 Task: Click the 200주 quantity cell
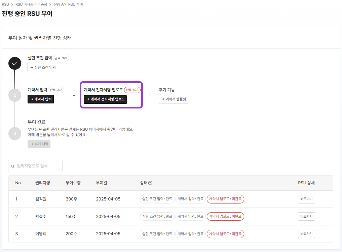pyautogui.click(x=71, y=234)
